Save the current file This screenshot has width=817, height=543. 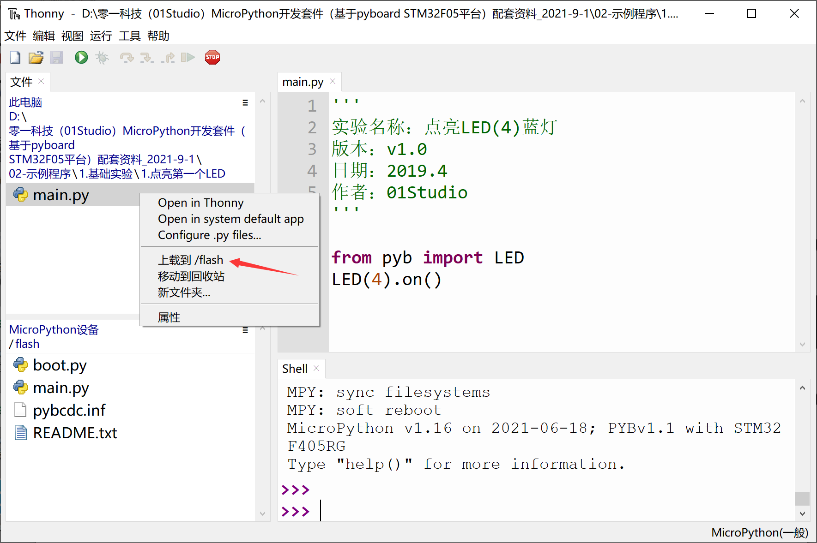pyautogui.click(x=56, y=57)
